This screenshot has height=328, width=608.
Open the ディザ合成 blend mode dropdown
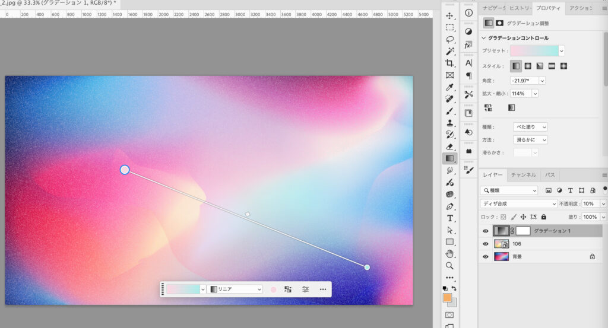tap(519, 203)
